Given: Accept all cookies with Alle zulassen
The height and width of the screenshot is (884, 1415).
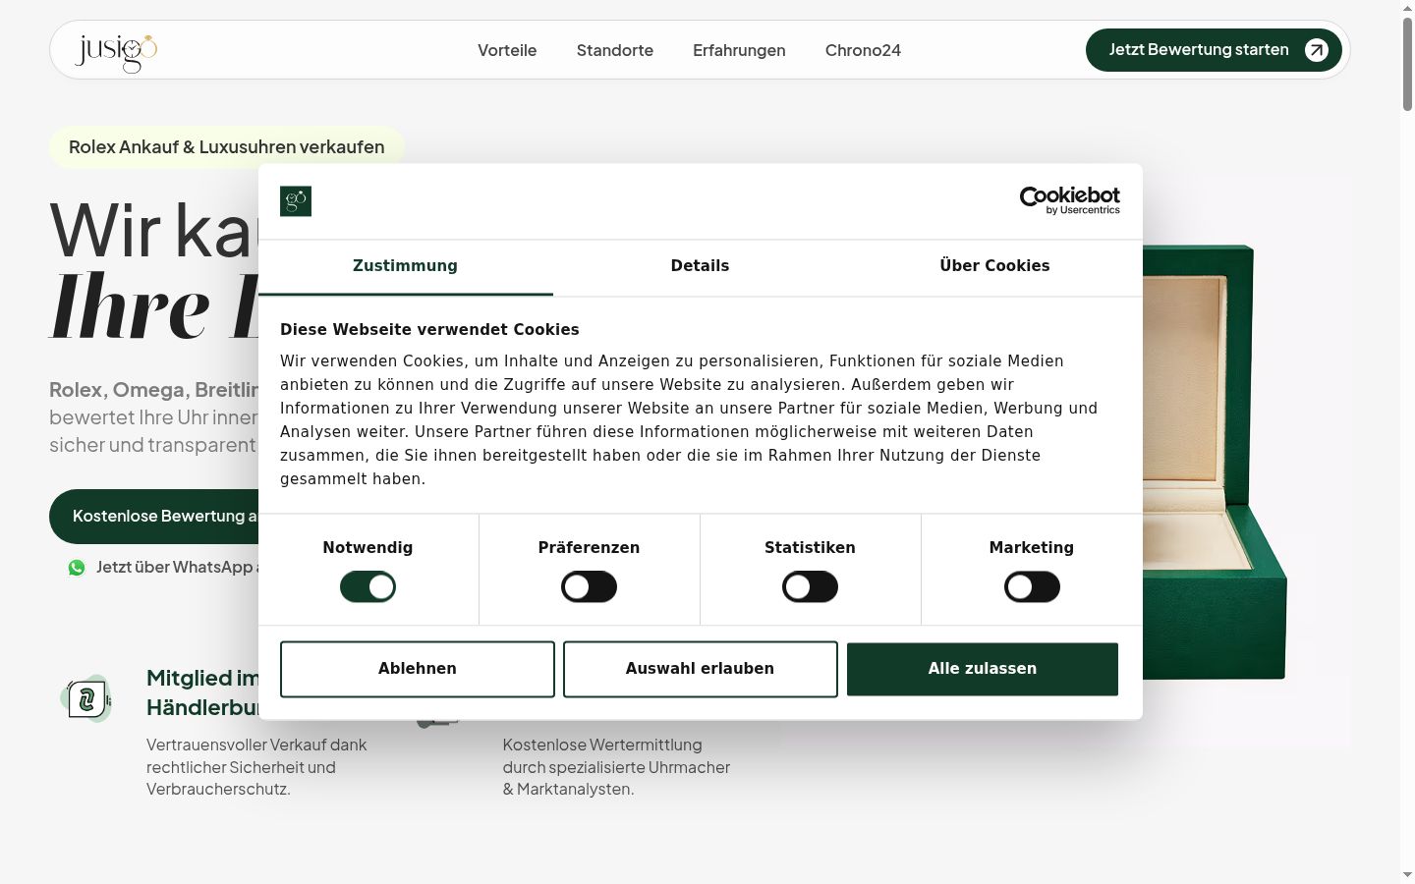Looking at the screenshot, I should (x=983, y=669).
